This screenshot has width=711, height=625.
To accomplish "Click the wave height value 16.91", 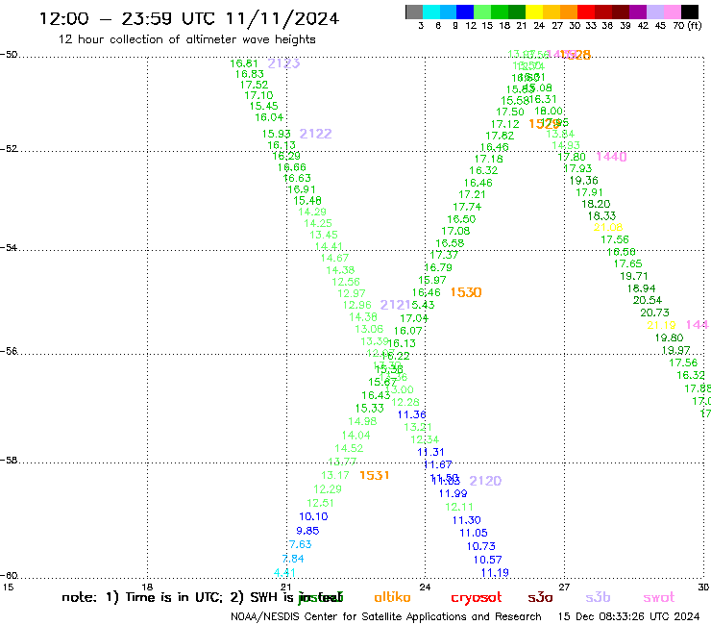I will pos(302,189).
